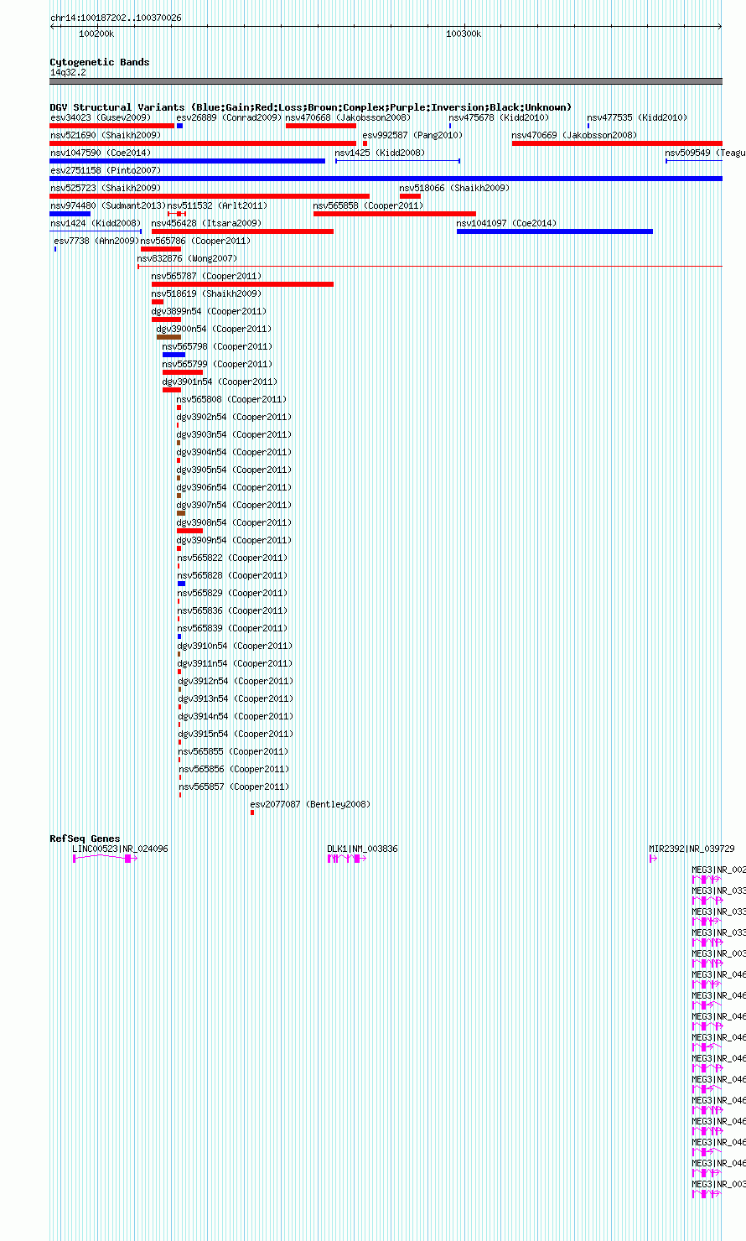
Task: Open the nsv565857 (Cooper2011) label
Action: click(x=234, y=787)
